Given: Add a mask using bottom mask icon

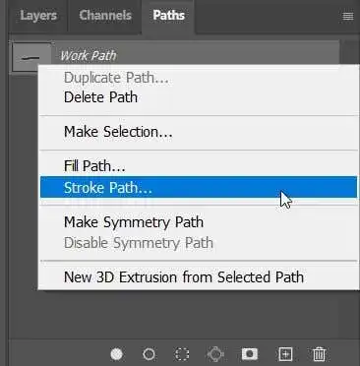Looking at the screenshot, I should point(250,354).
